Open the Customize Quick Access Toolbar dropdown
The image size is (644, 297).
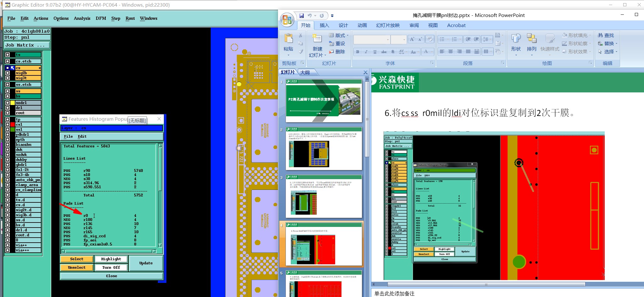tap(332, 16)
